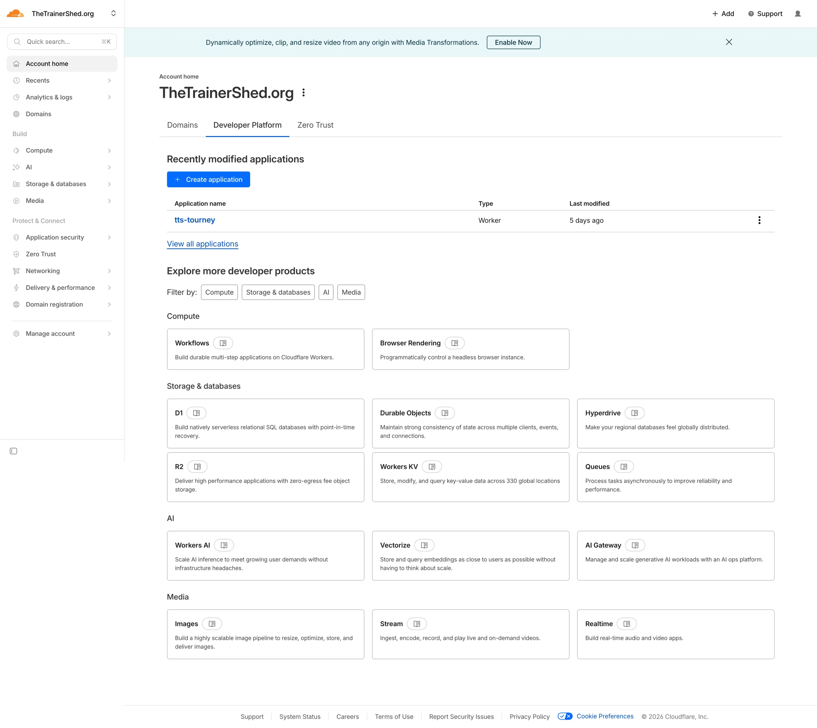Open the R2 documentation book icon

197,466
